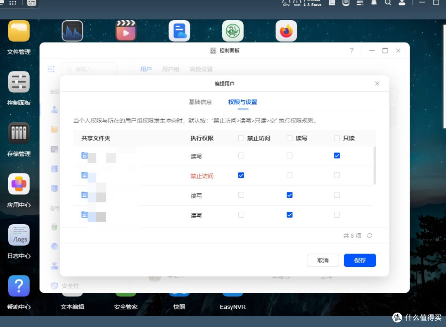The height and width of the screenshot is (327, 446).
Task: Click the 保存 button
Action: (x=360, y=260)
